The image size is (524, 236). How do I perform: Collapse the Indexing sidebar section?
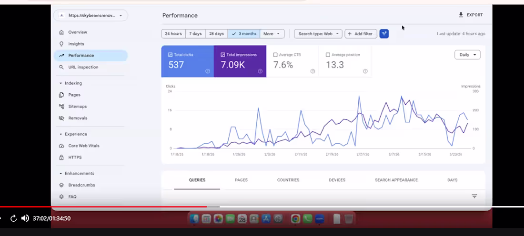pos(71,83)
